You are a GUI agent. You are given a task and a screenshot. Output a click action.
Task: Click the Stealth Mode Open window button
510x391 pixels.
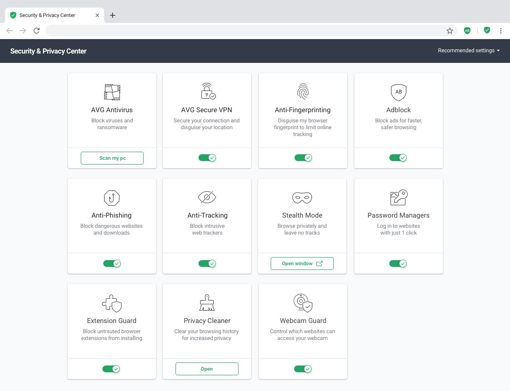(302, 263)
